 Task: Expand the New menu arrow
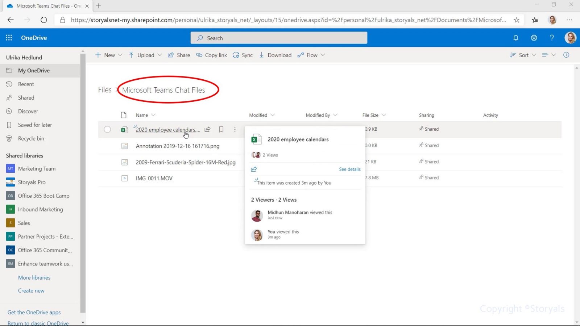[x=120, y=55]
